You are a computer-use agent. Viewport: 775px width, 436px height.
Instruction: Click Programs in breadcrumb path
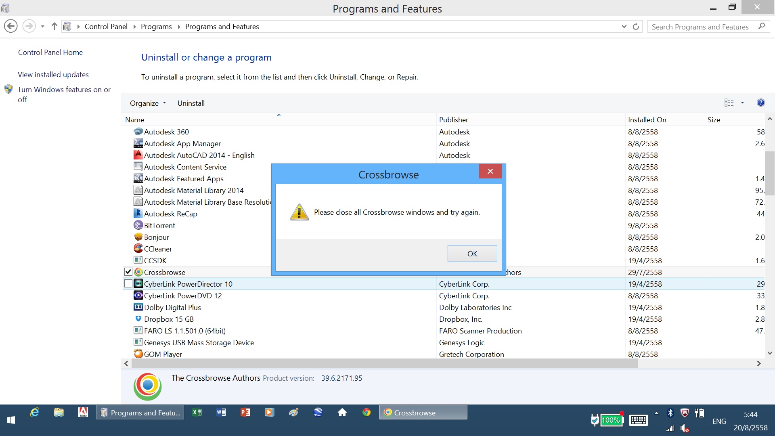coord(156,27)
